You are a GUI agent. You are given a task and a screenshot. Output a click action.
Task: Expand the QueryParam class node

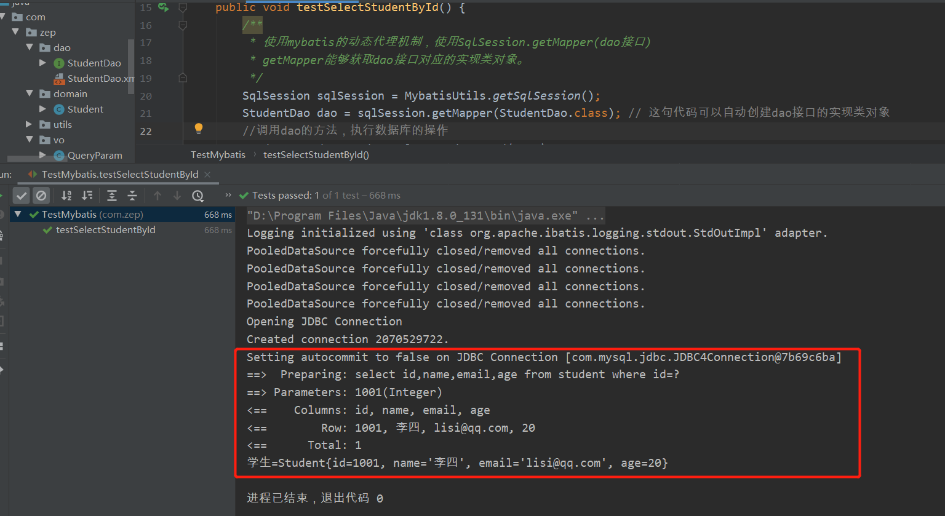click(42, 155)
